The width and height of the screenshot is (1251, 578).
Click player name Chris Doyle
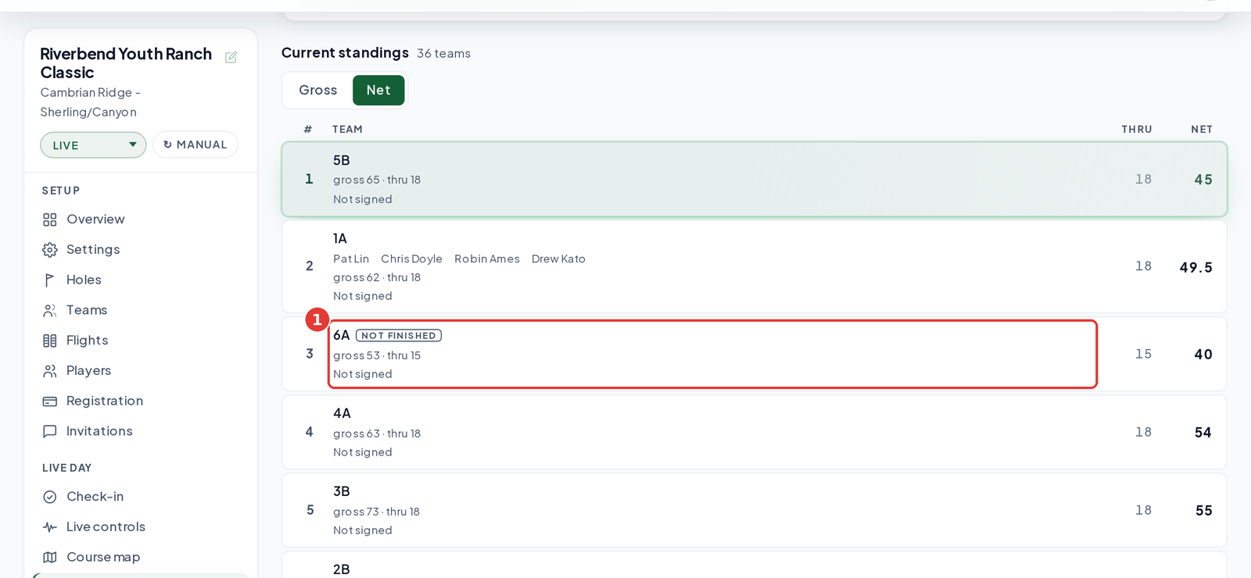[411, 259]
